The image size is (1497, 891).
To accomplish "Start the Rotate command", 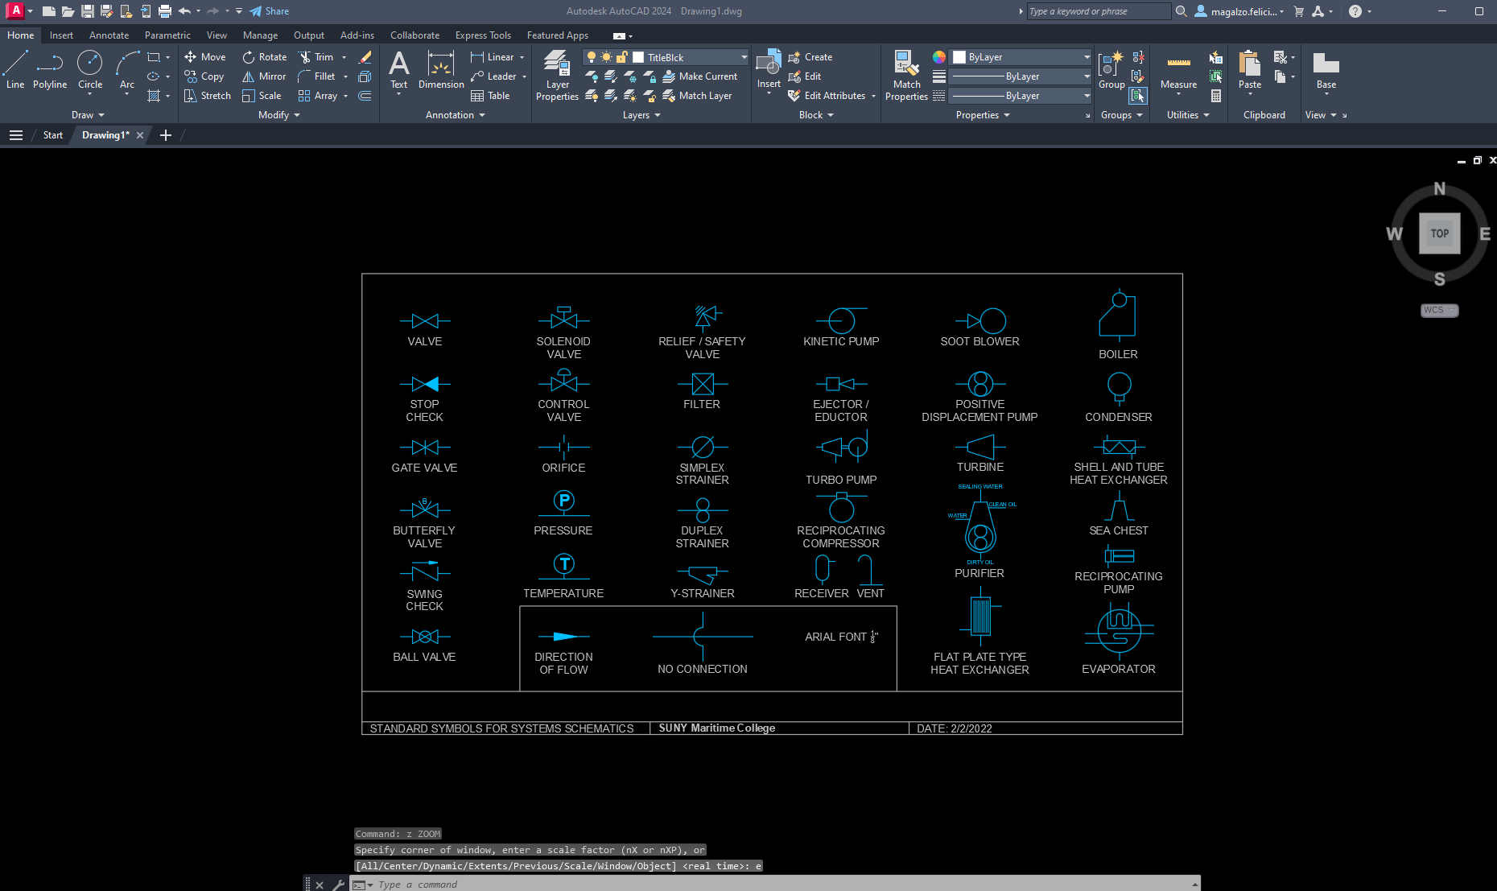I will point(264,56).
